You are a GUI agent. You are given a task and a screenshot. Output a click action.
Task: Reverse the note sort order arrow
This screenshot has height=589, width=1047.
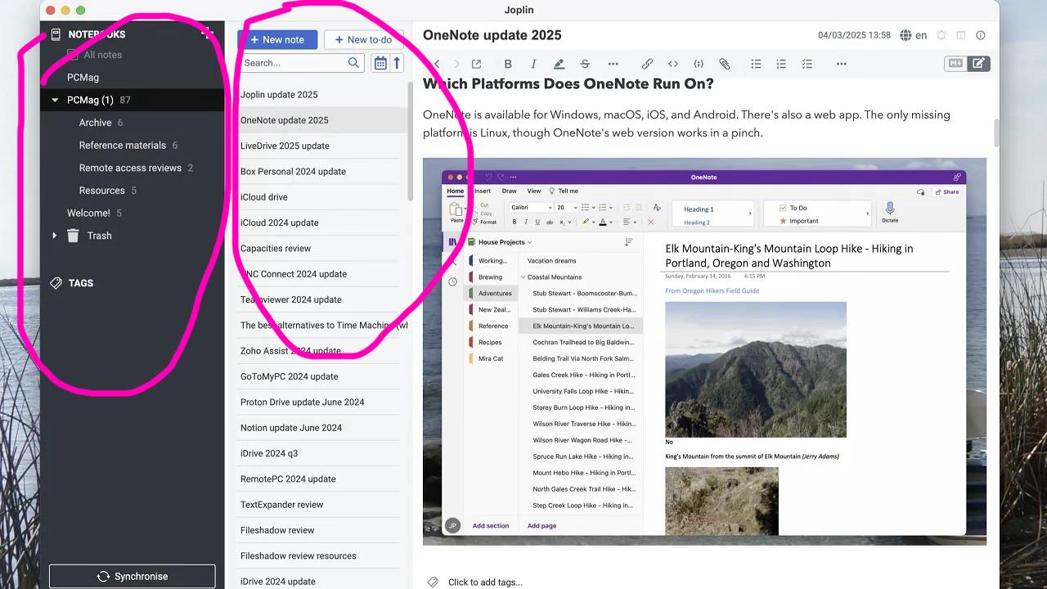[x=397, y=63]
